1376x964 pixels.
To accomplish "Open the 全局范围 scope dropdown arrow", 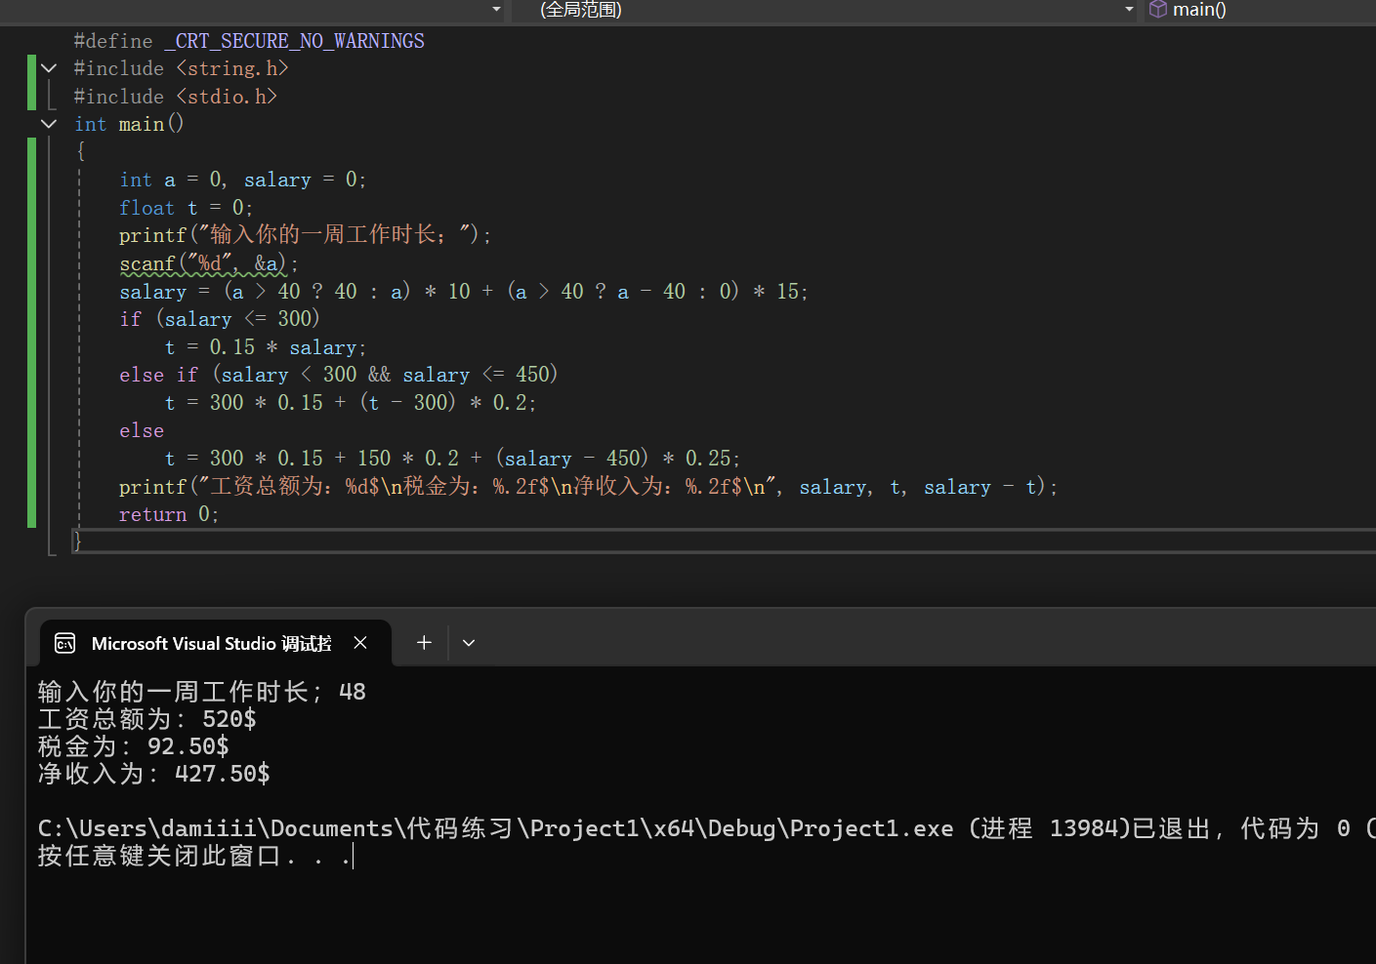I will [1129, 10].
